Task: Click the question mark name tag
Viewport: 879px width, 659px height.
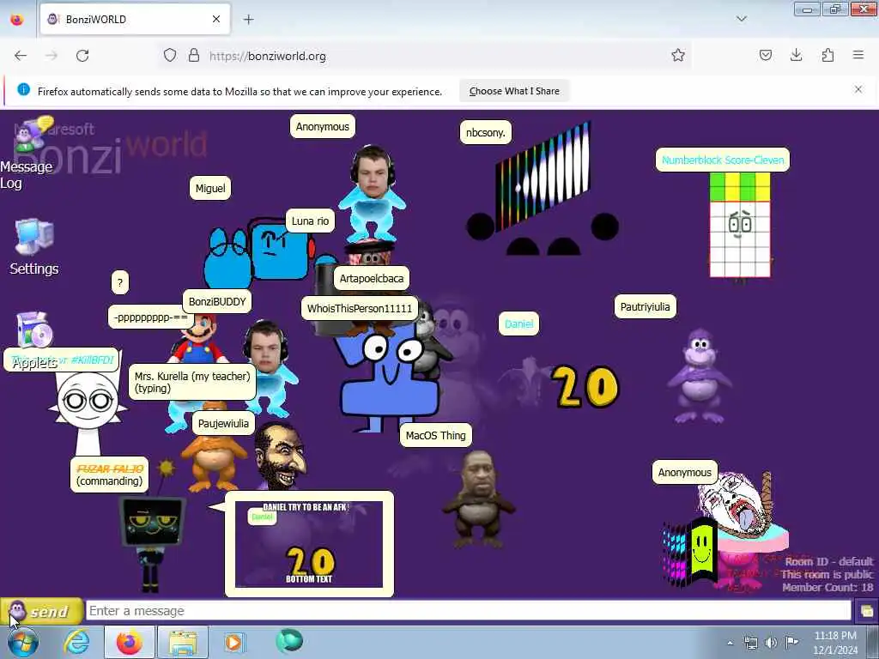Action: 120,282
